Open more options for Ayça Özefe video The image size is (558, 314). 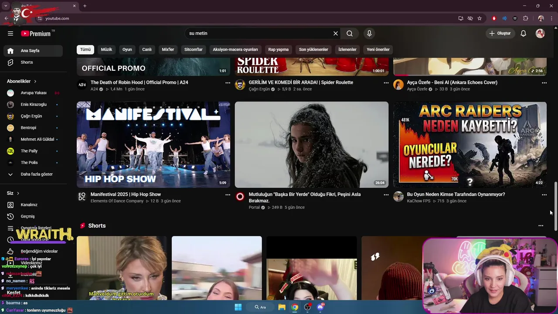click(544, 82)
